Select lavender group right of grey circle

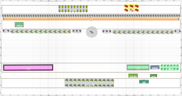click(107, 31)
